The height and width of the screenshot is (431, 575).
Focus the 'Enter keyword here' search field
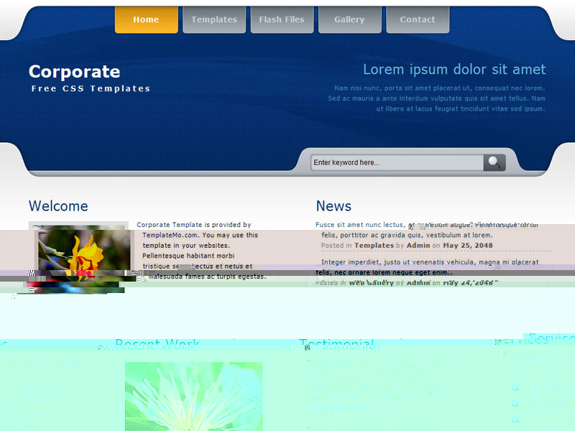pyautogui.click(x=397, y=162)
